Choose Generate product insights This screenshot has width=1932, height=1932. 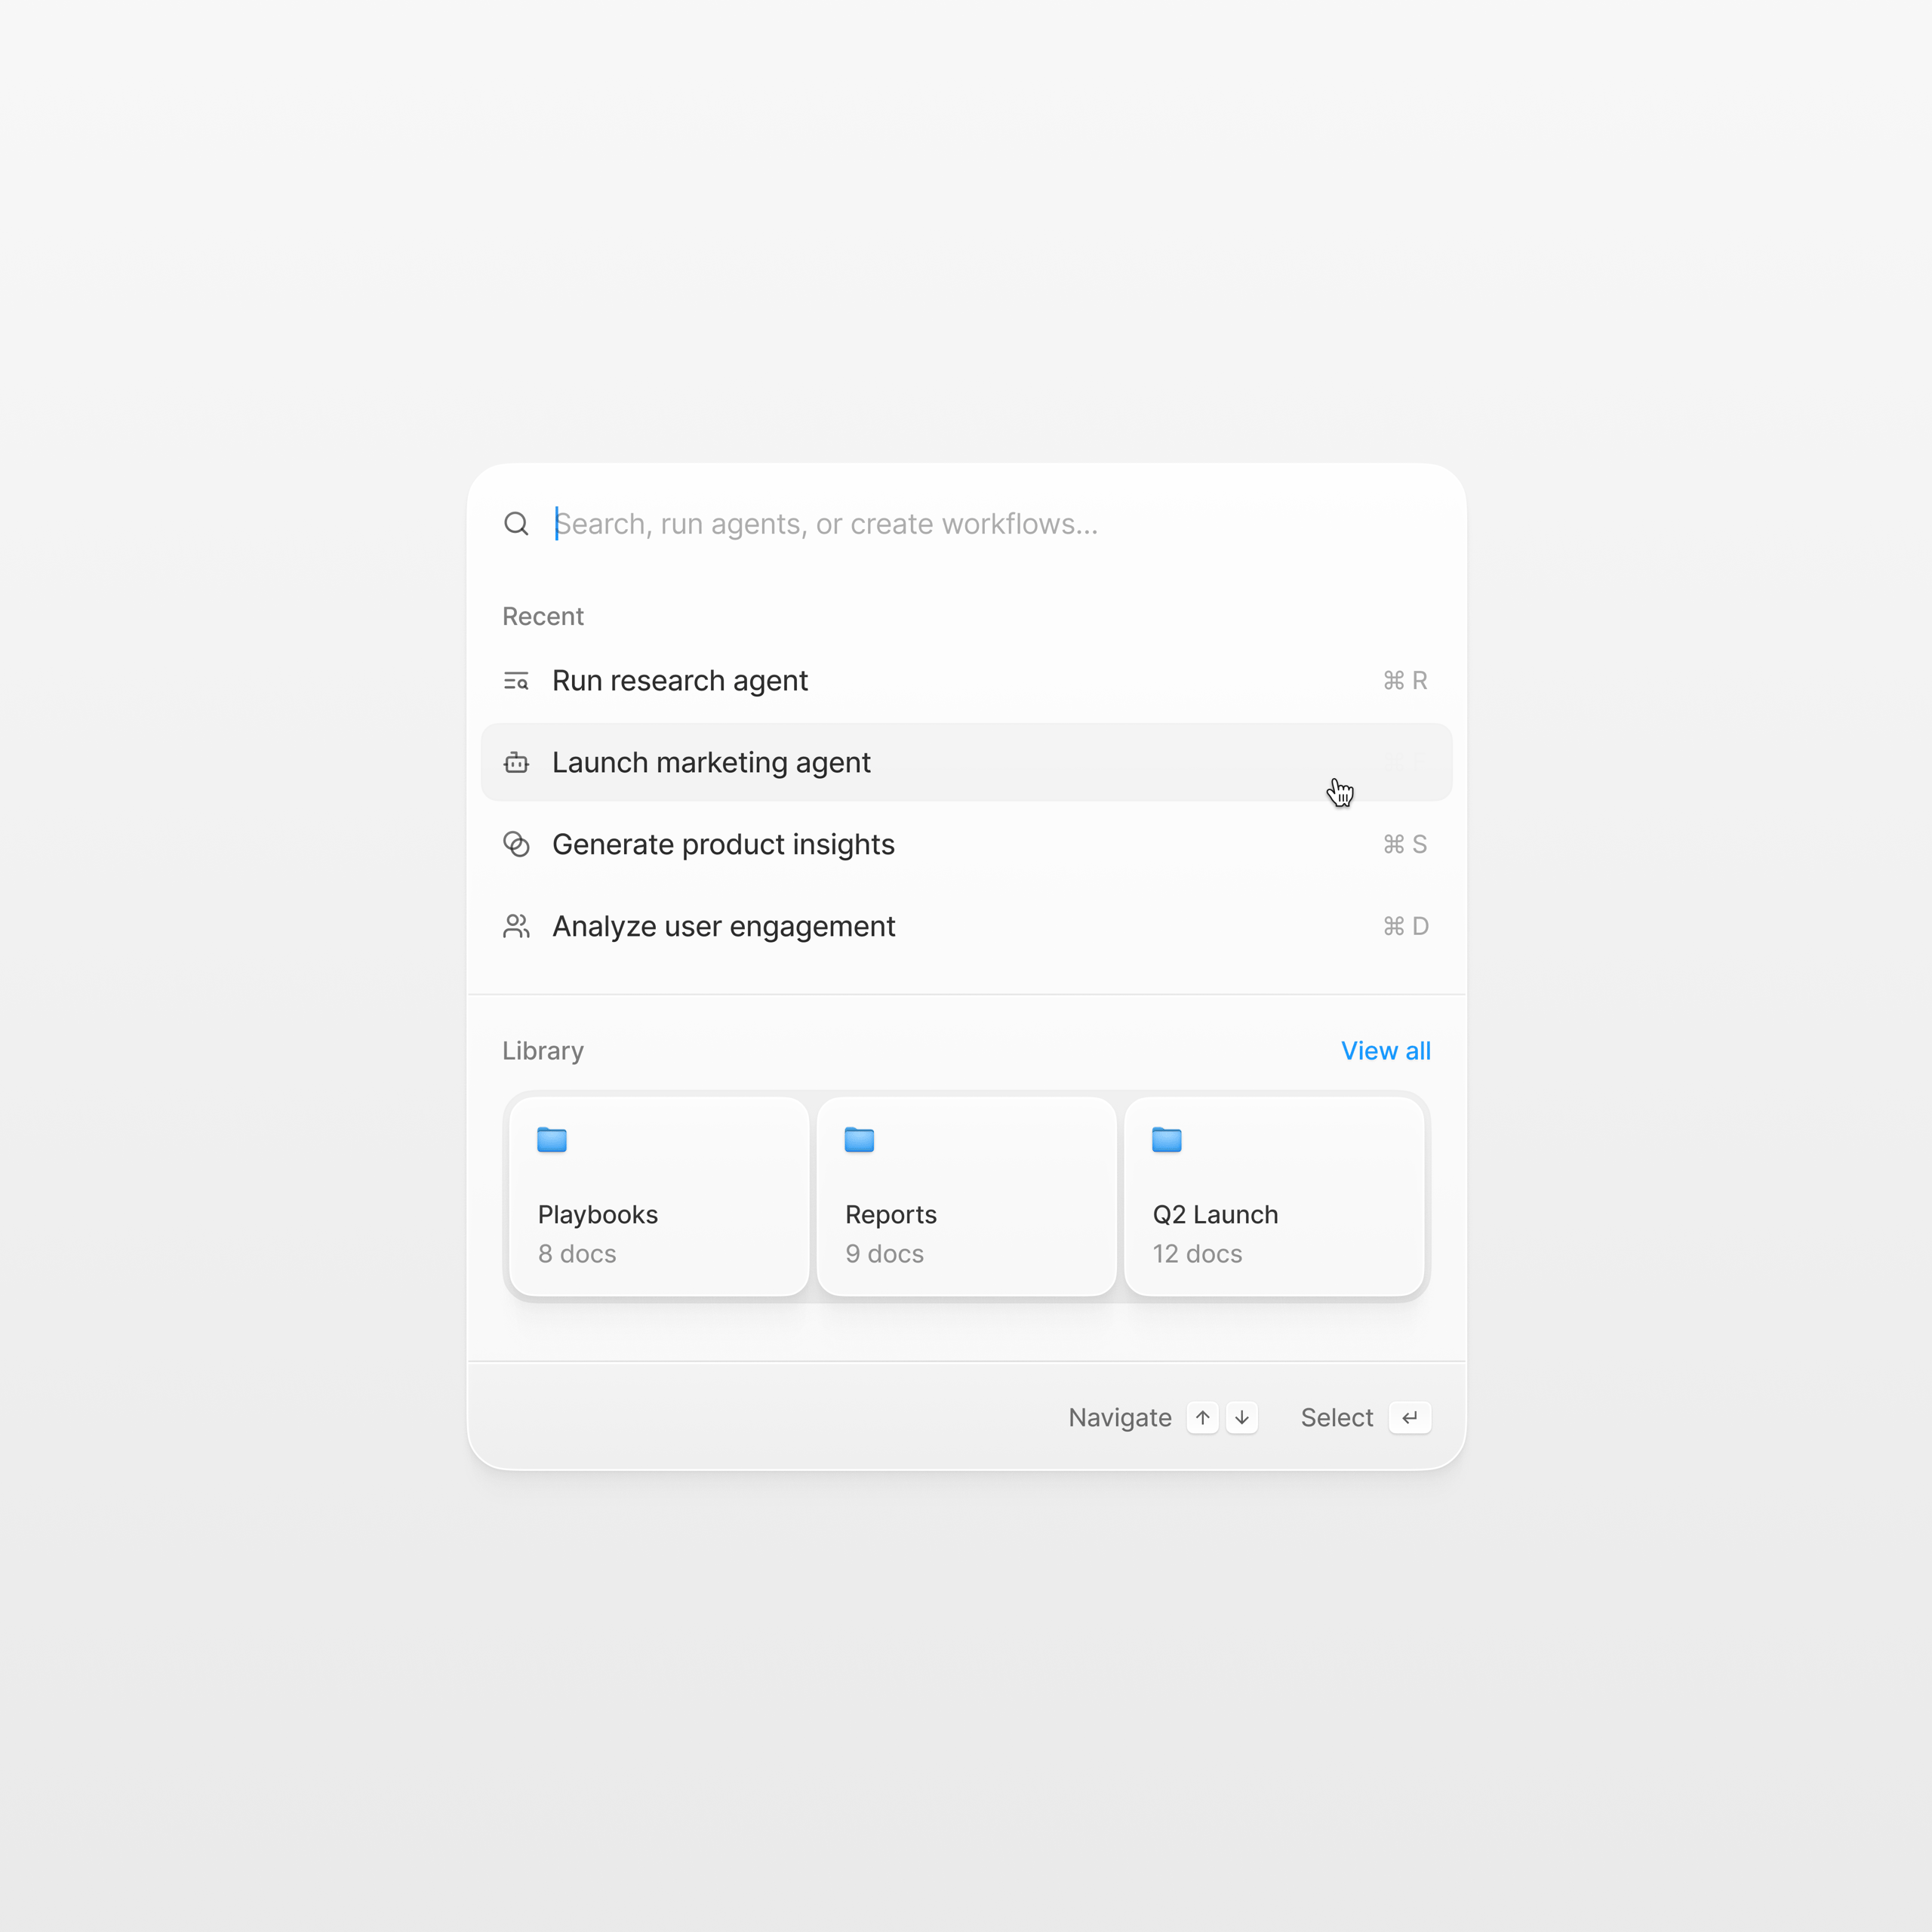pyautogui.click(x=723, y=844)
